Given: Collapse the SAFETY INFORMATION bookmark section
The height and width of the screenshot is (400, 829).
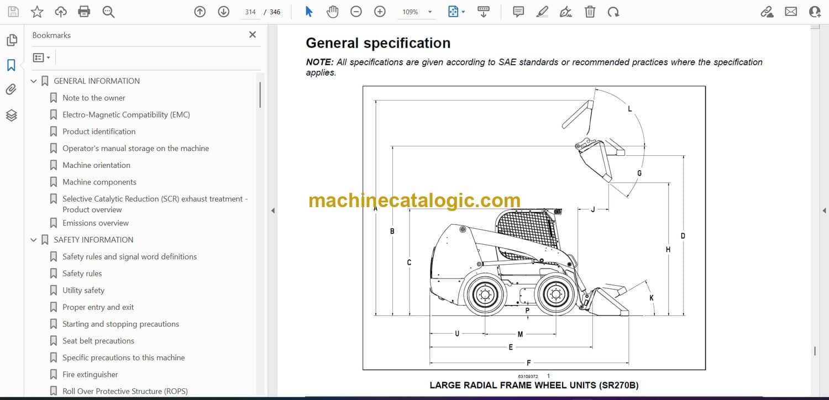Looking at the screenshot, I should pyautogui.click(x=34, y=240).
